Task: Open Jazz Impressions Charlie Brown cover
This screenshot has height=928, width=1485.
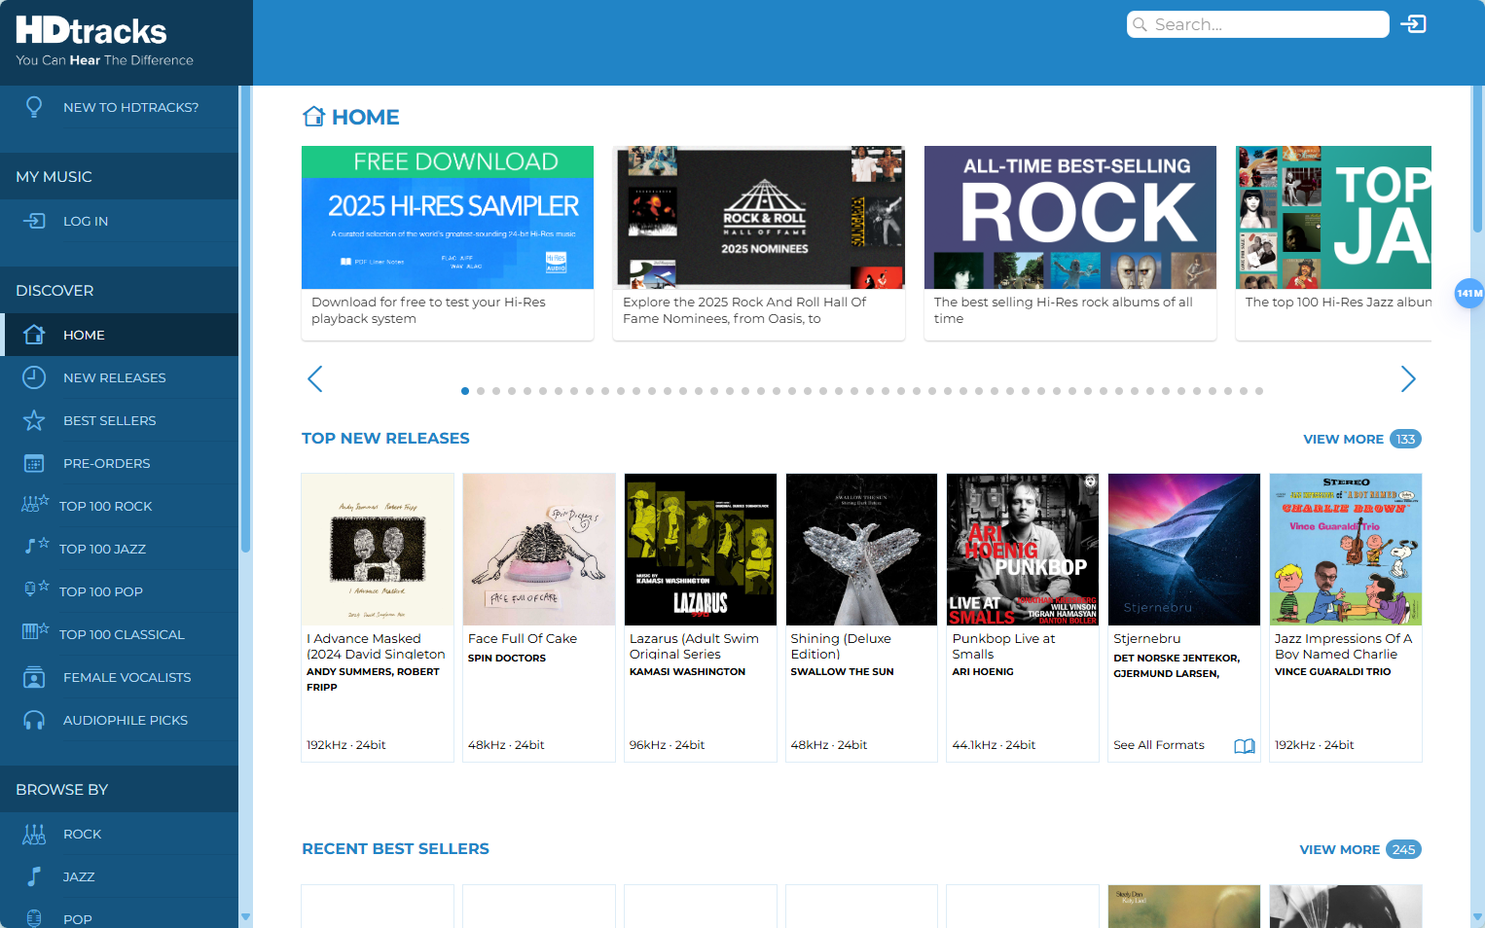Action: tap(1346, 550)
